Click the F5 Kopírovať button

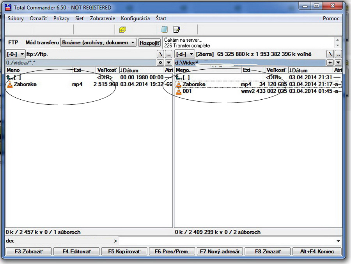(x=124, y=252)
